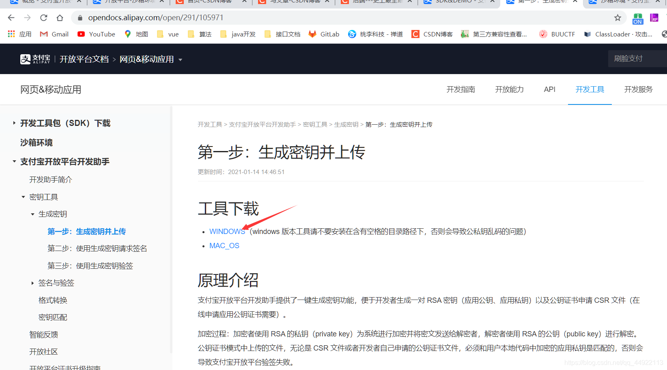Open the 桃李科技 - 禅道 bookmark
This screenshot has height=370, width=667.
375,34
